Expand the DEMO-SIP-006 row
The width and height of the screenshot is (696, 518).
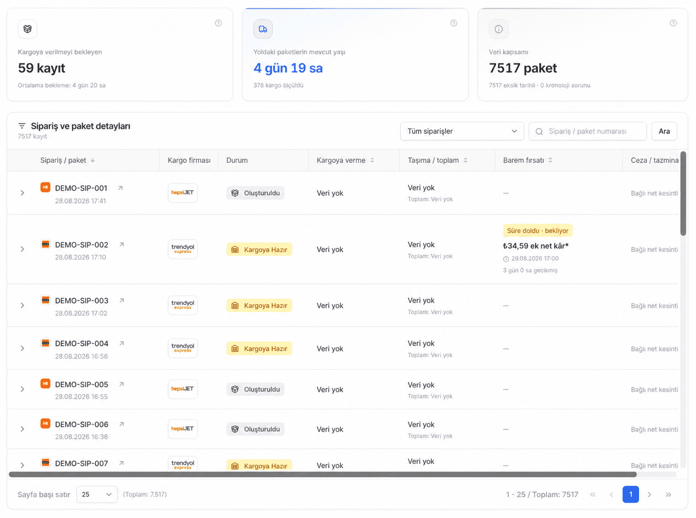pyautogui.click(x=22, y=429)
